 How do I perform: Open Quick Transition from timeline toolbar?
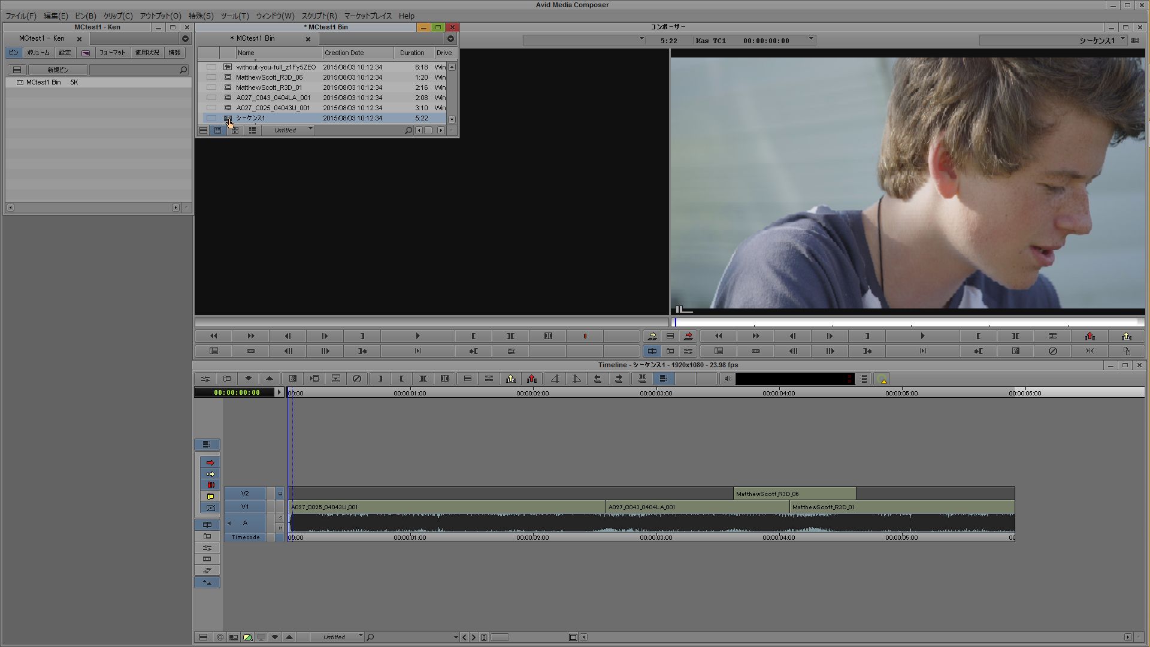point(293,379)
